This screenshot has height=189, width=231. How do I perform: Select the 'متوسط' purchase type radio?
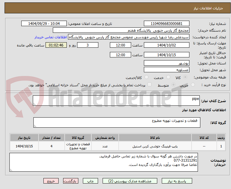click(174, 85)
